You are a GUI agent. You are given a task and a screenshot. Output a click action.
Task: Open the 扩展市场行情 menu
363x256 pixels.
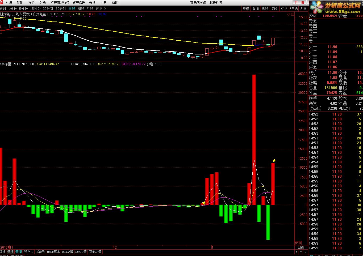coord(60,2)
